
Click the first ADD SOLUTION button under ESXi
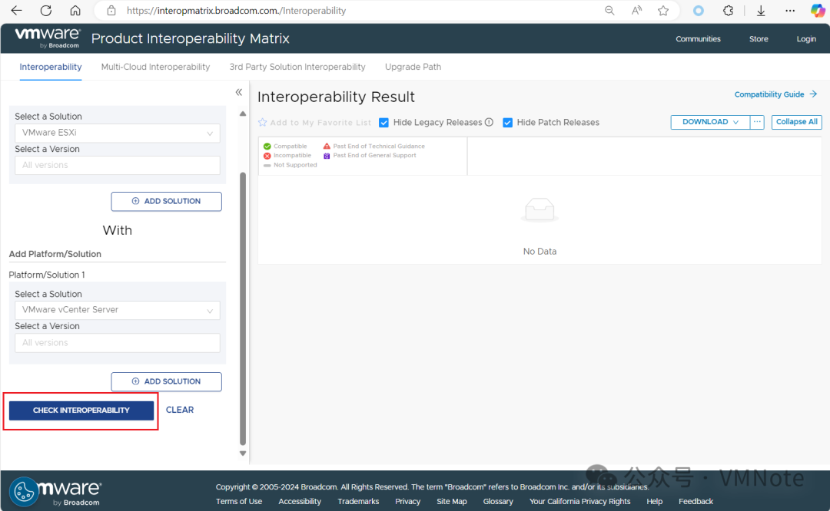coord(166,201)
